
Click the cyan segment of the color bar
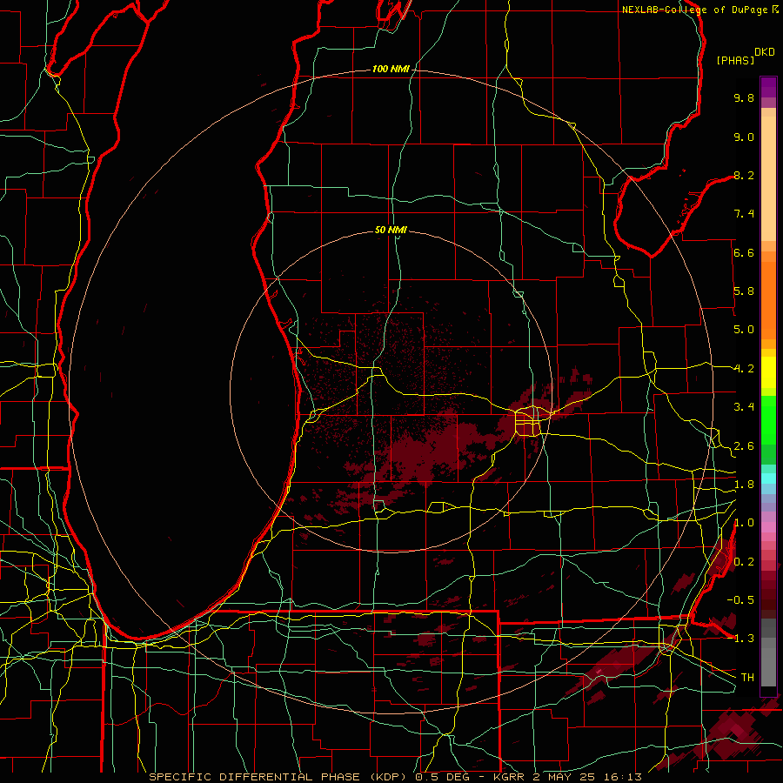coord(768,478)
